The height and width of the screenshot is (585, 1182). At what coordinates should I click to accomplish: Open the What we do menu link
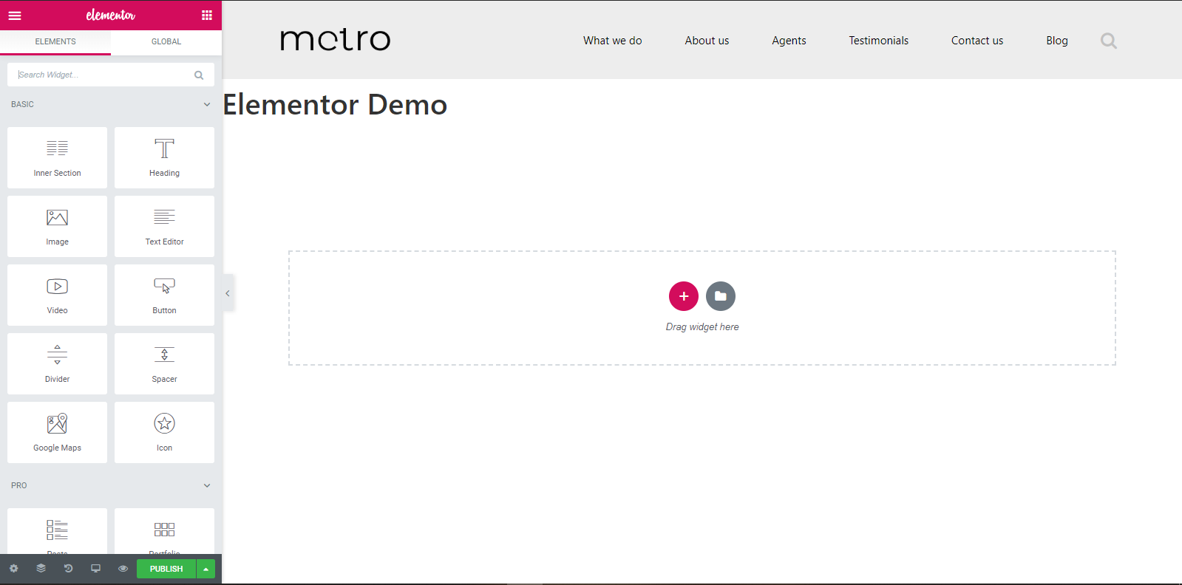(x=613, y=41)
